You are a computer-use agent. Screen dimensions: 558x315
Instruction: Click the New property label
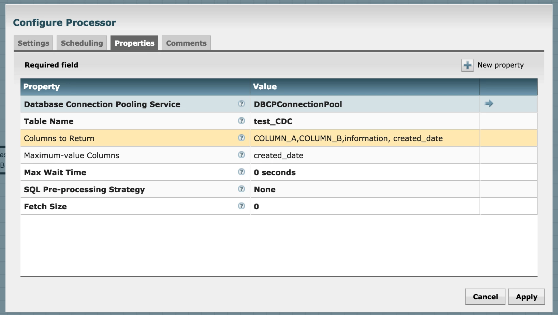tap(500, 65)
